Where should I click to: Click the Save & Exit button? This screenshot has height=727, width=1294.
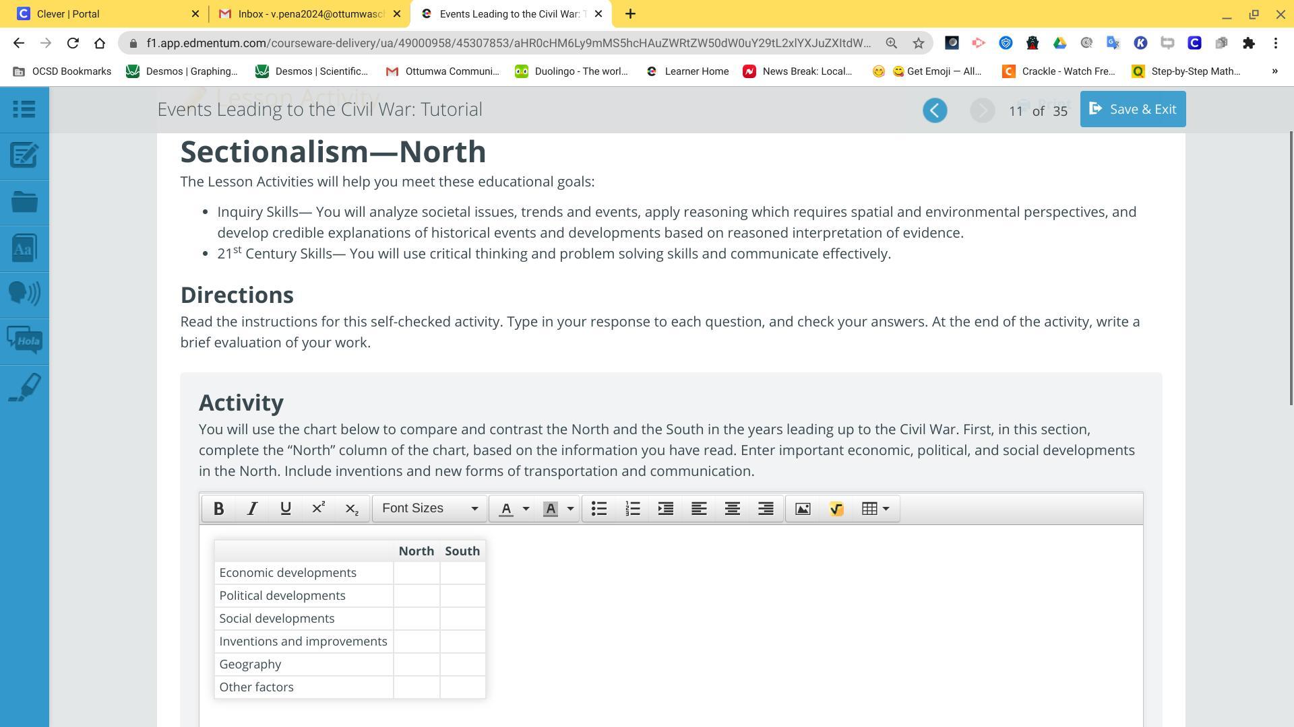(1132, 110)
